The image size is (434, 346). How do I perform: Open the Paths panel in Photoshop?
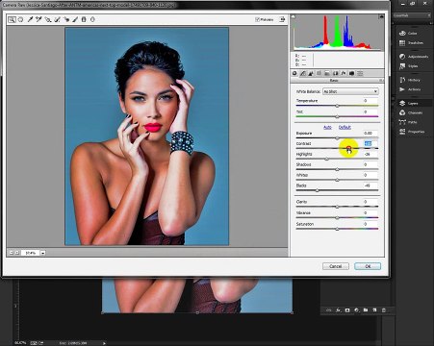pos(408,122)
